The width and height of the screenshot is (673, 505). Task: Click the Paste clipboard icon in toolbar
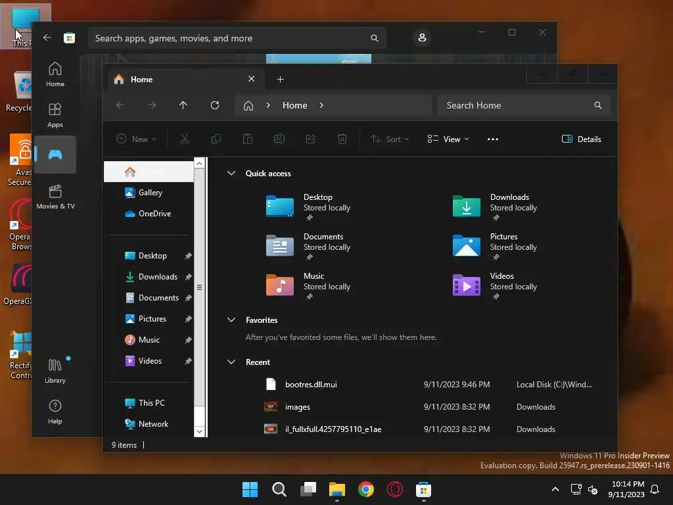(248, 139)
